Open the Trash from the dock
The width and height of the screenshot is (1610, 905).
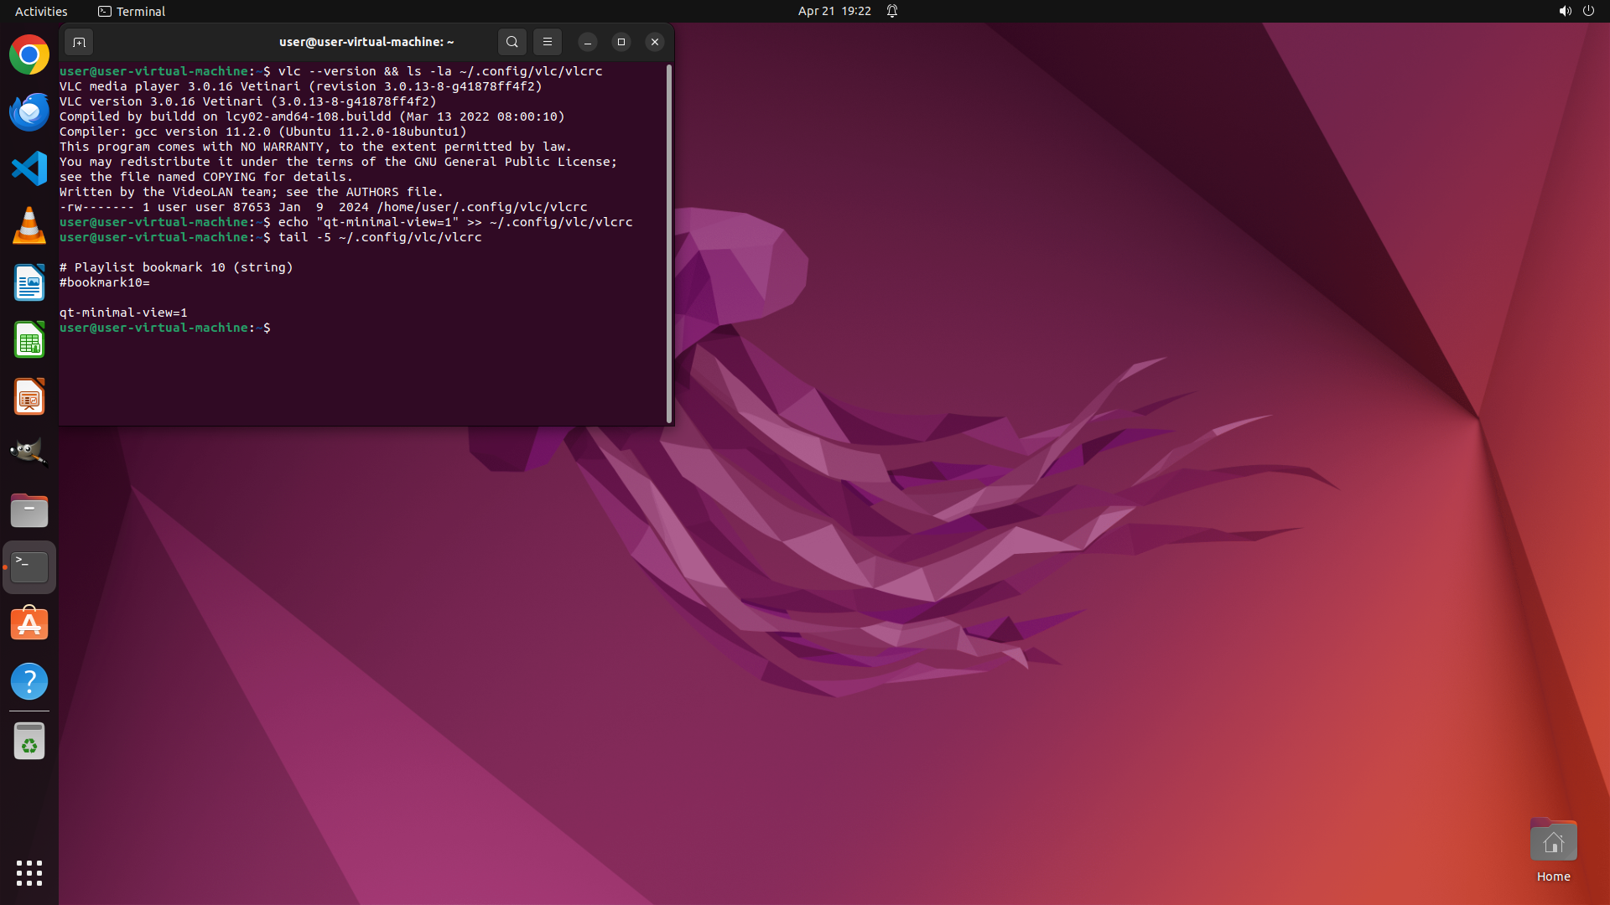[29, 742]
